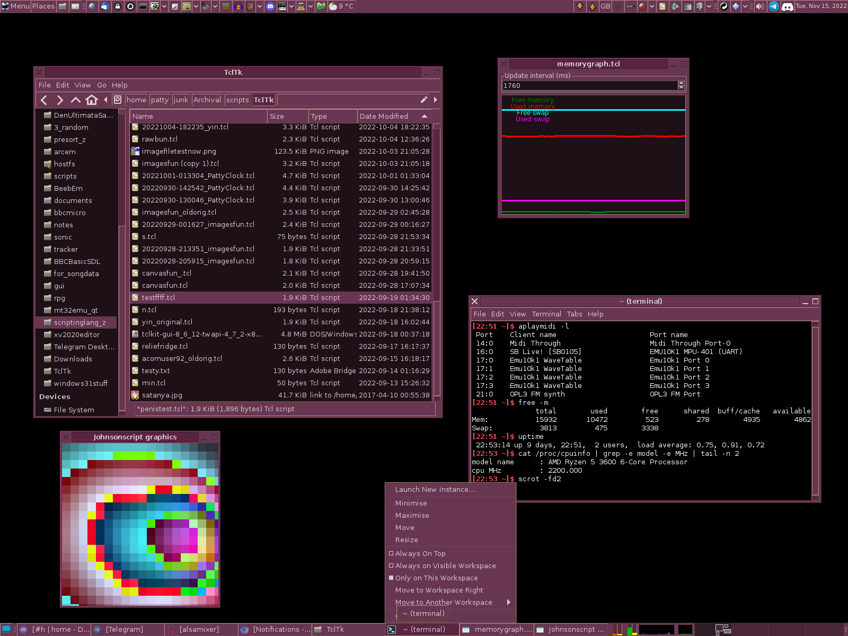Select Only on This Workspace option
Viewport: 848px width, 636px height.
click(x=436, y=578)
